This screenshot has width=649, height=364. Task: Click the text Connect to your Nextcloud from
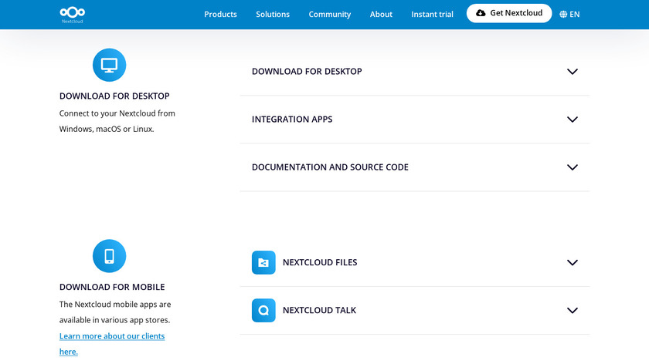click(x=117, y=113)
